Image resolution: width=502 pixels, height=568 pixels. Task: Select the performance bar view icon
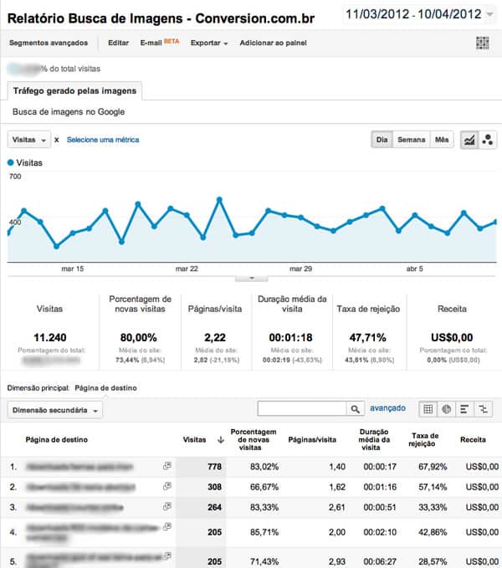pyautogui.click(x=464, y=409)
